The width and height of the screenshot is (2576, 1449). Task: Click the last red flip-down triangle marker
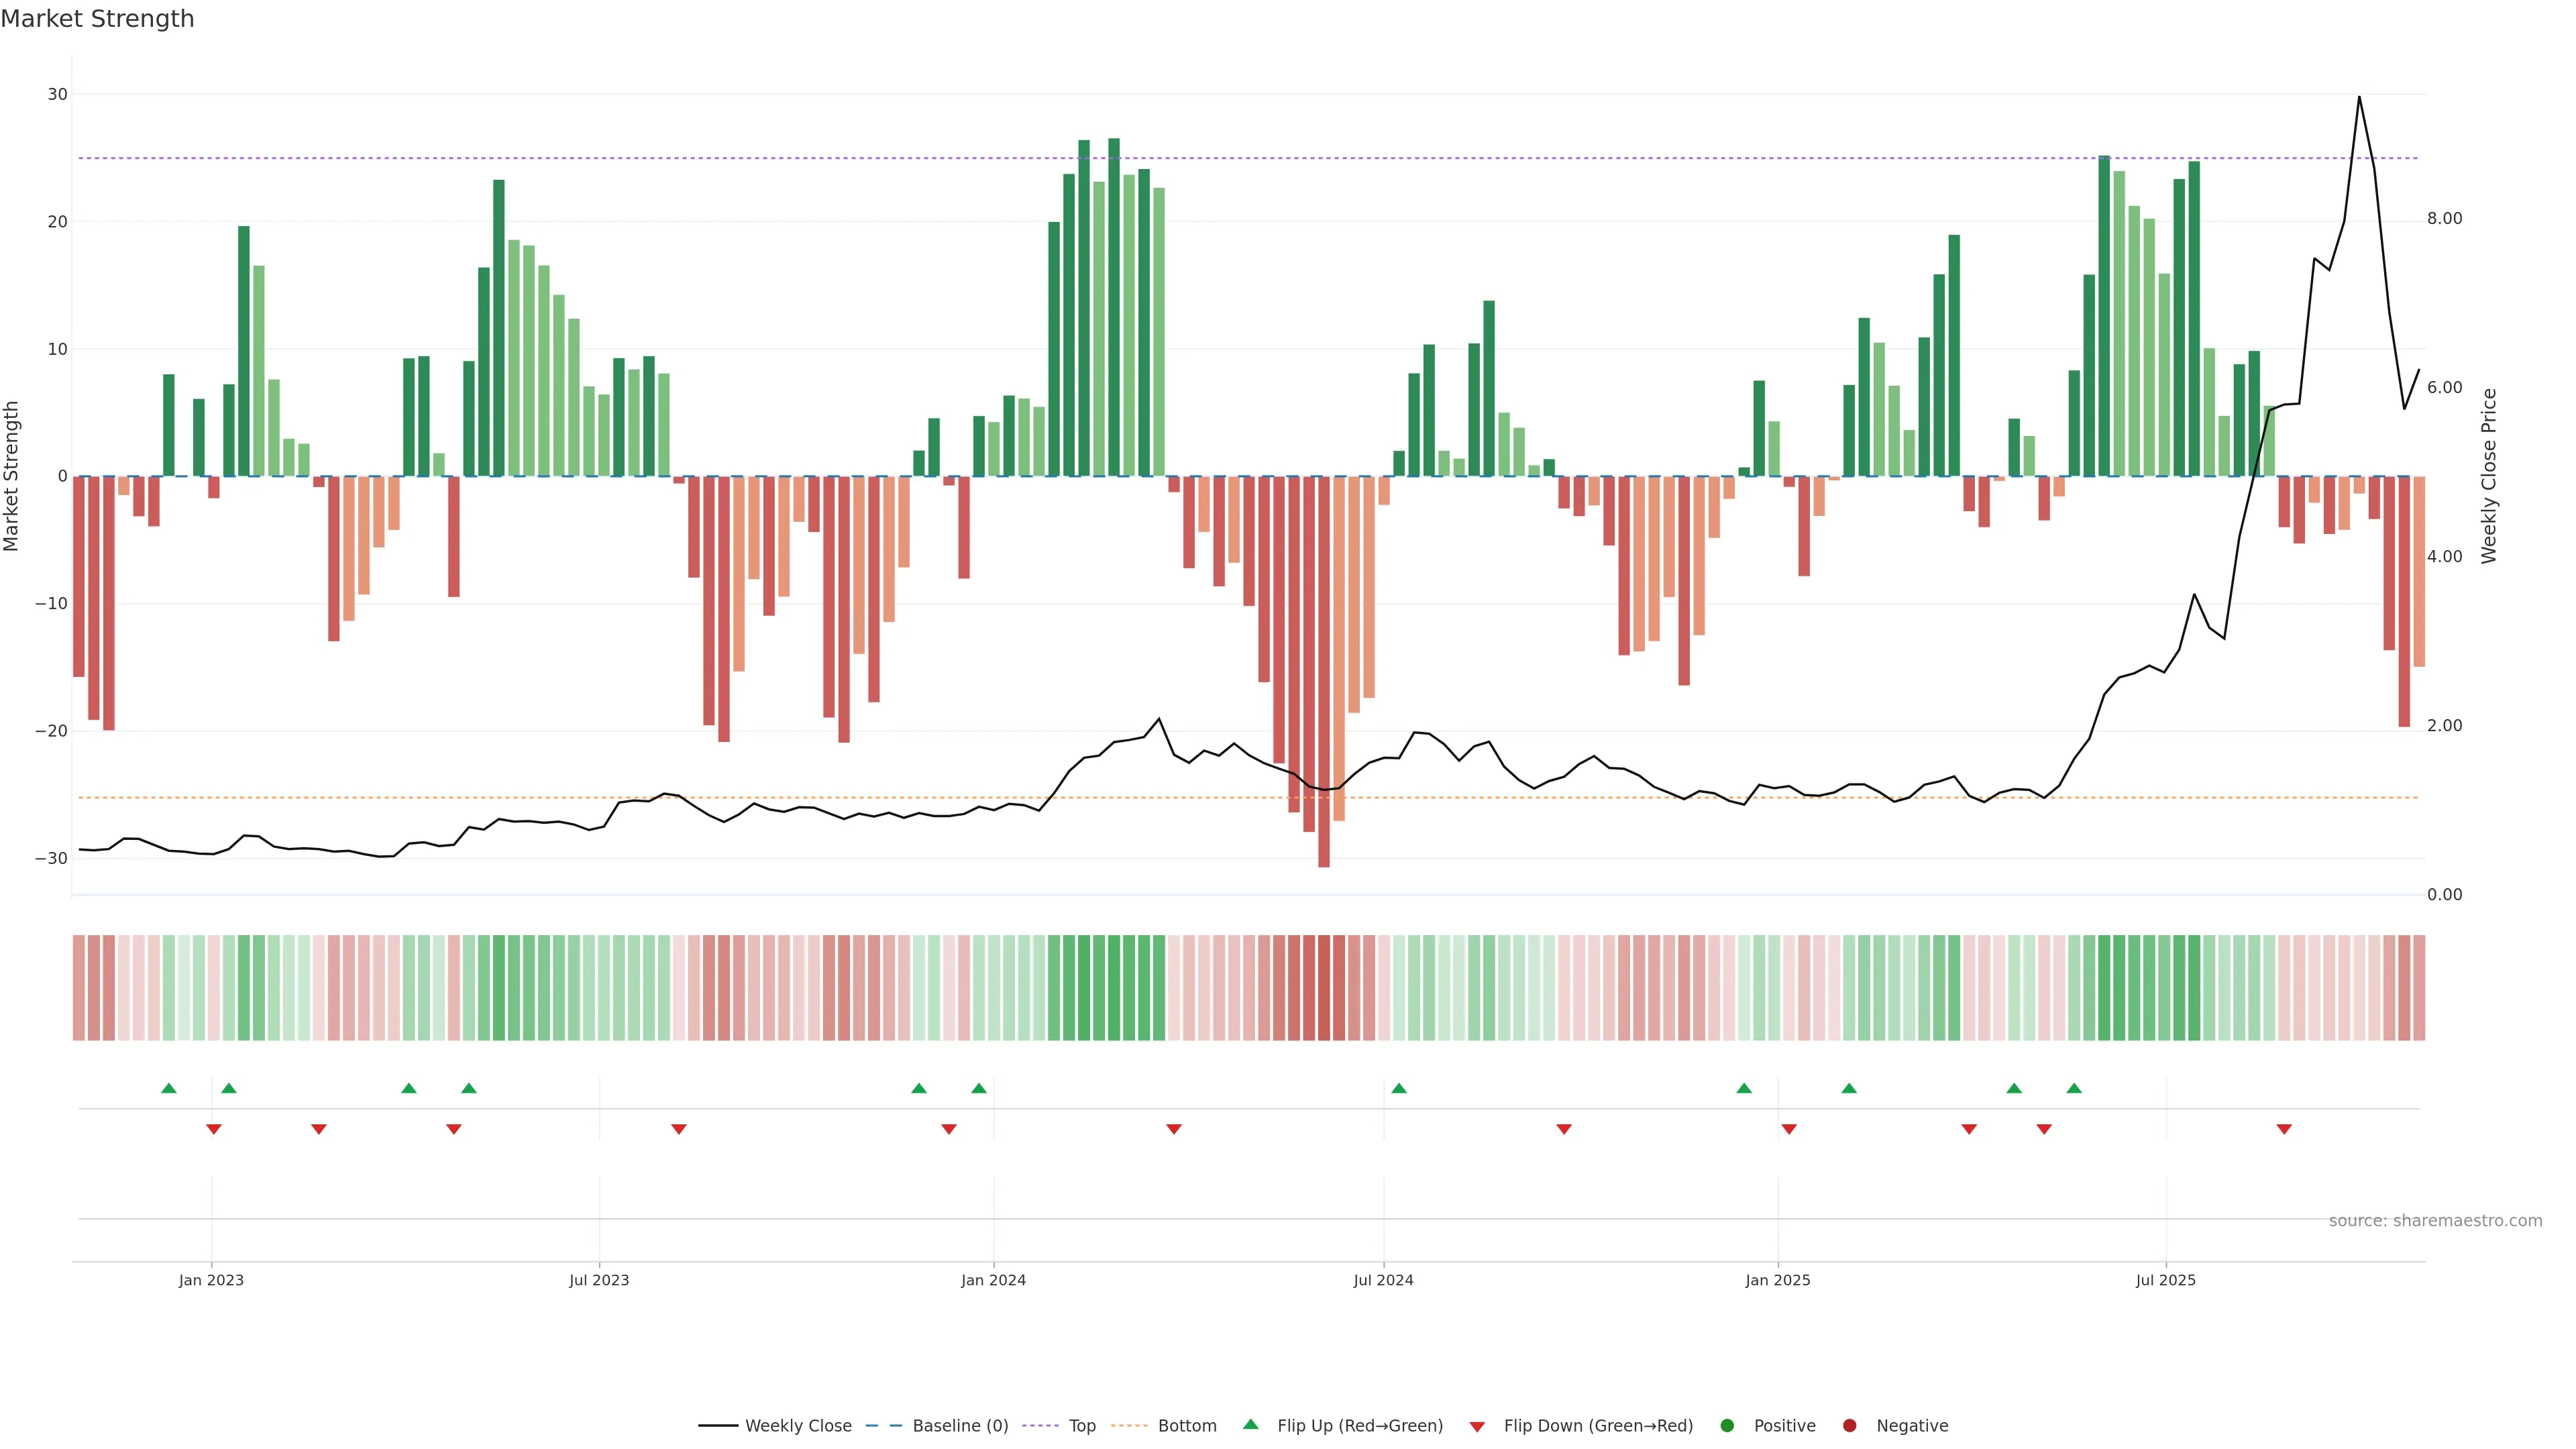click(2284, 1129)
